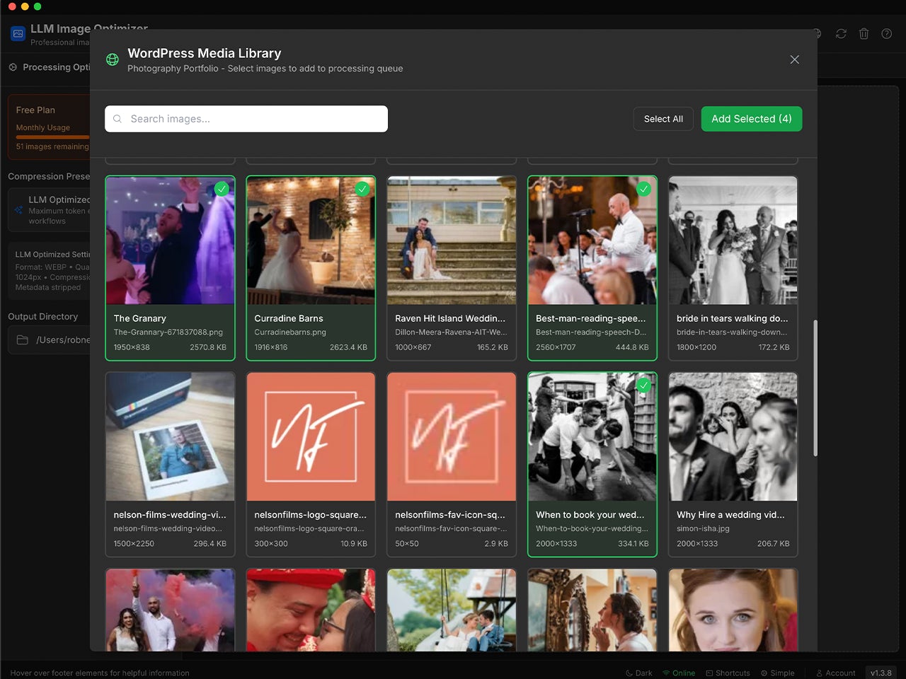Image resolution: width=906 pixels, height=679 pixels.
Task: Click the trash icon in the main toolbar
Action: click(864, 34)
